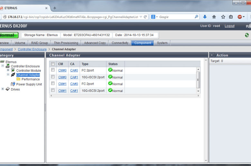Expand the Drives tree node
The width and height of the screenshot is (251, 166).
click(x=3, y=89)
